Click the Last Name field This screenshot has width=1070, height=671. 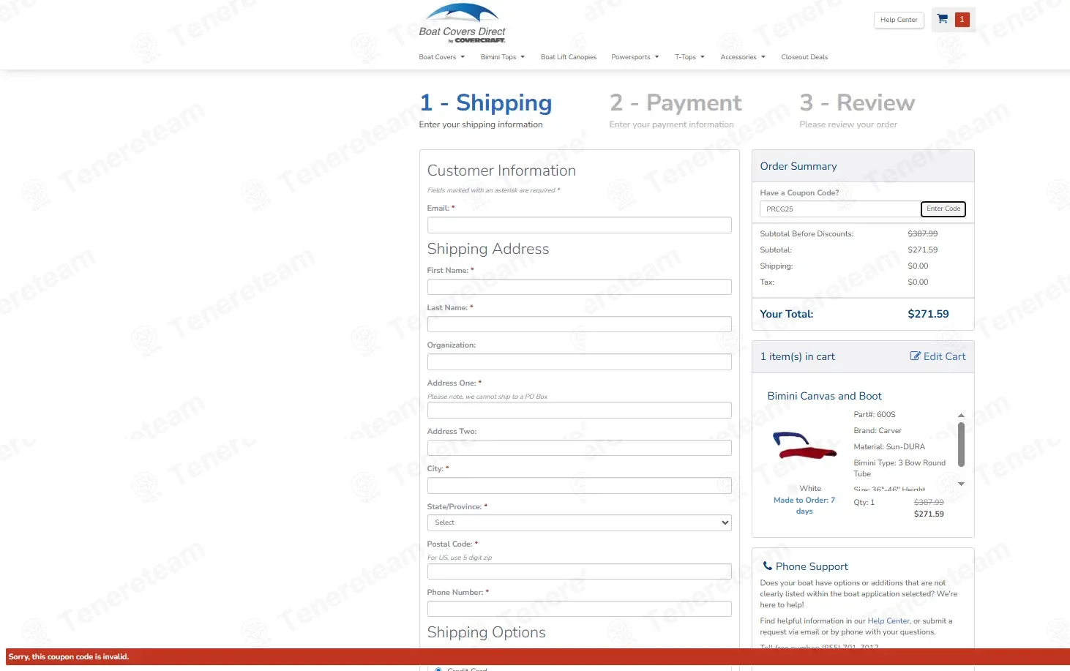pos(579,324)
